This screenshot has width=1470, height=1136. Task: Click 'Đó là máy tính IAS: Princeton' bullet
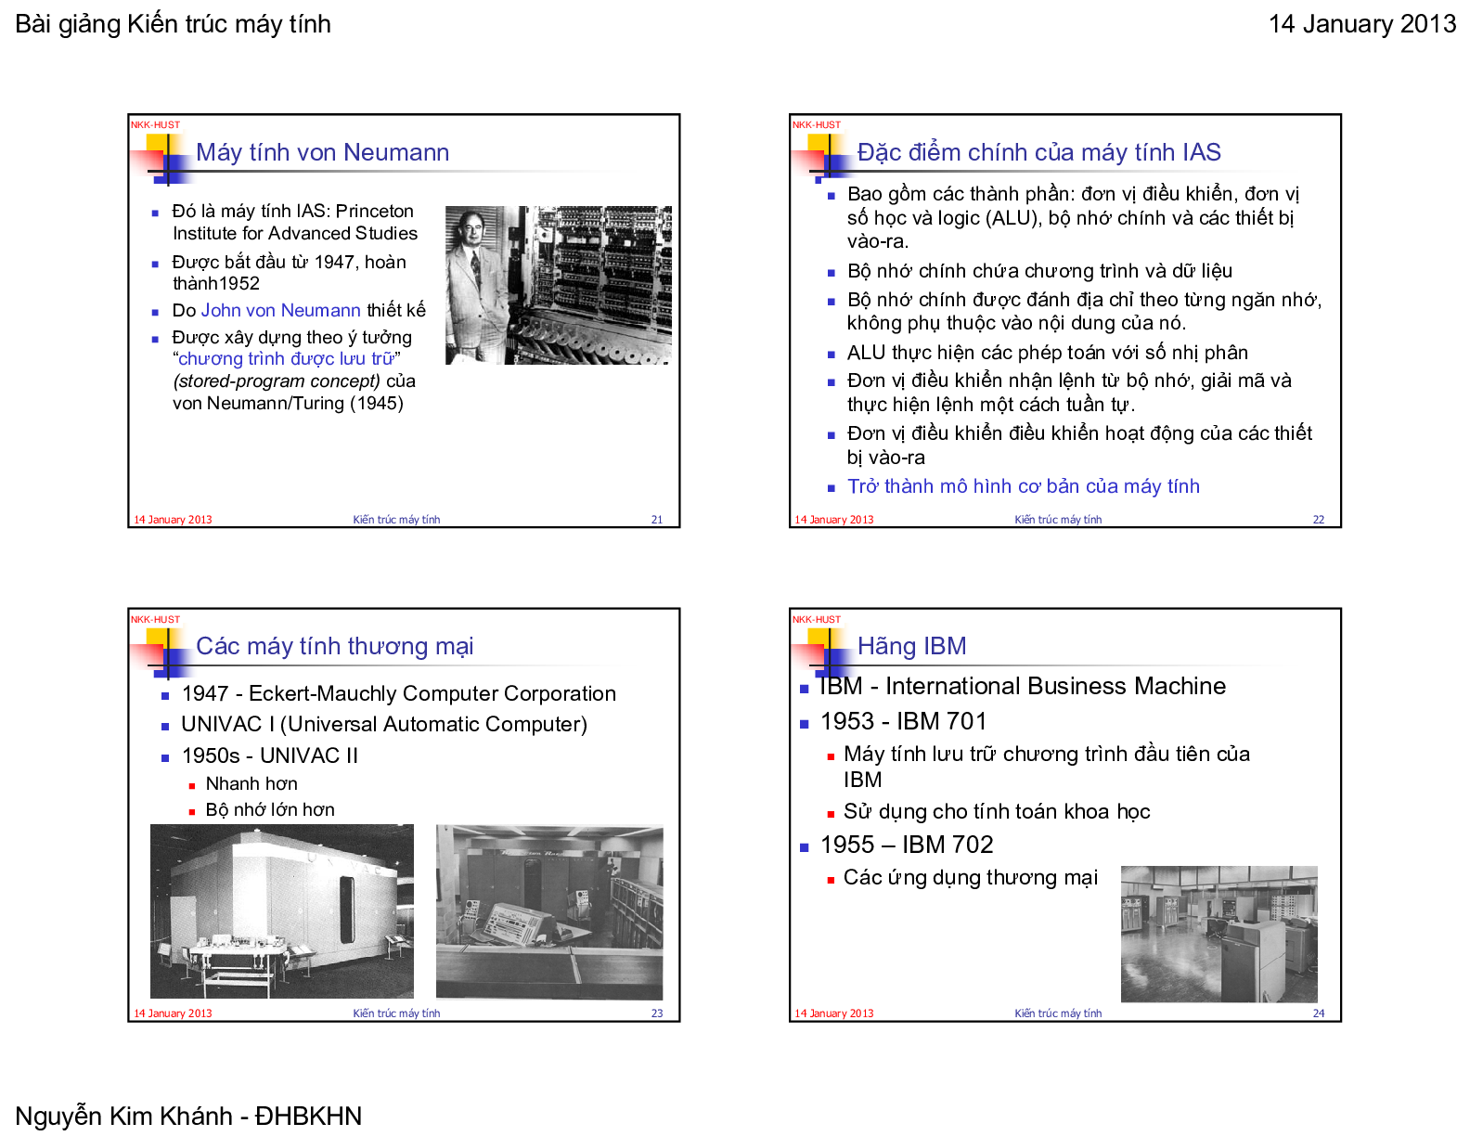(294, 223)
